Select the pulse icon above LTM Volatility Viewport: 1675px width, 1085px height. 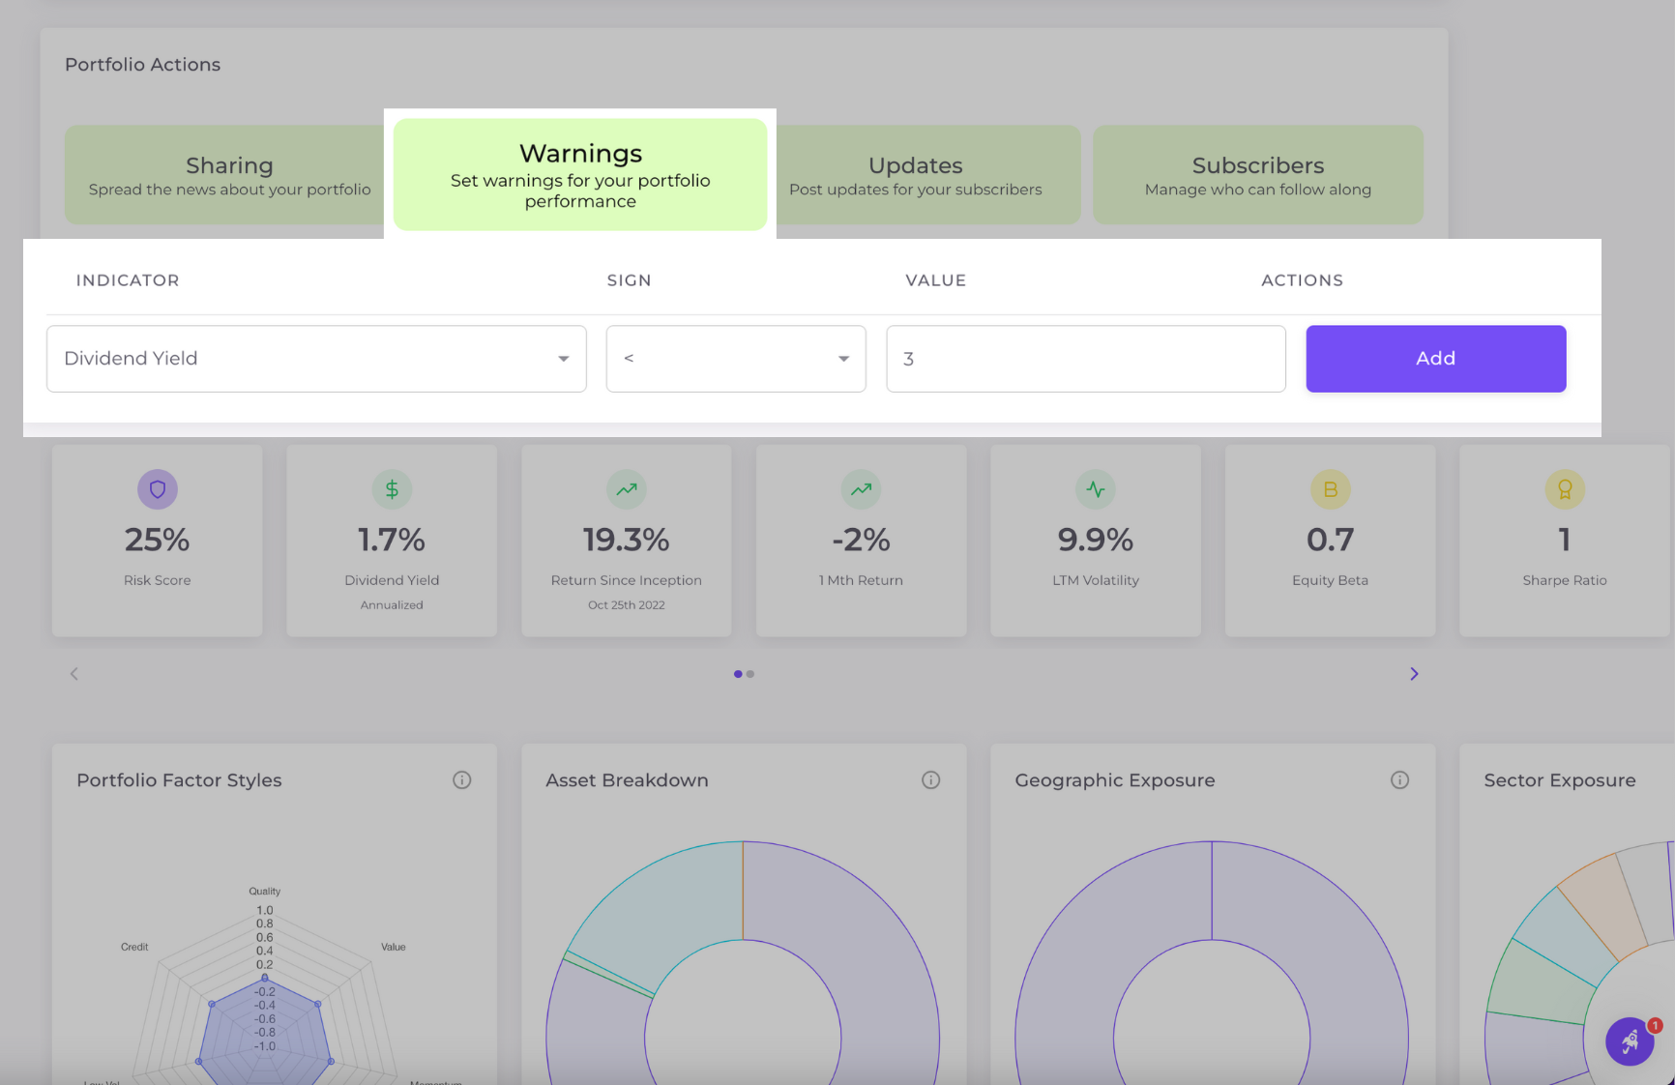[x=1095, y=489]
